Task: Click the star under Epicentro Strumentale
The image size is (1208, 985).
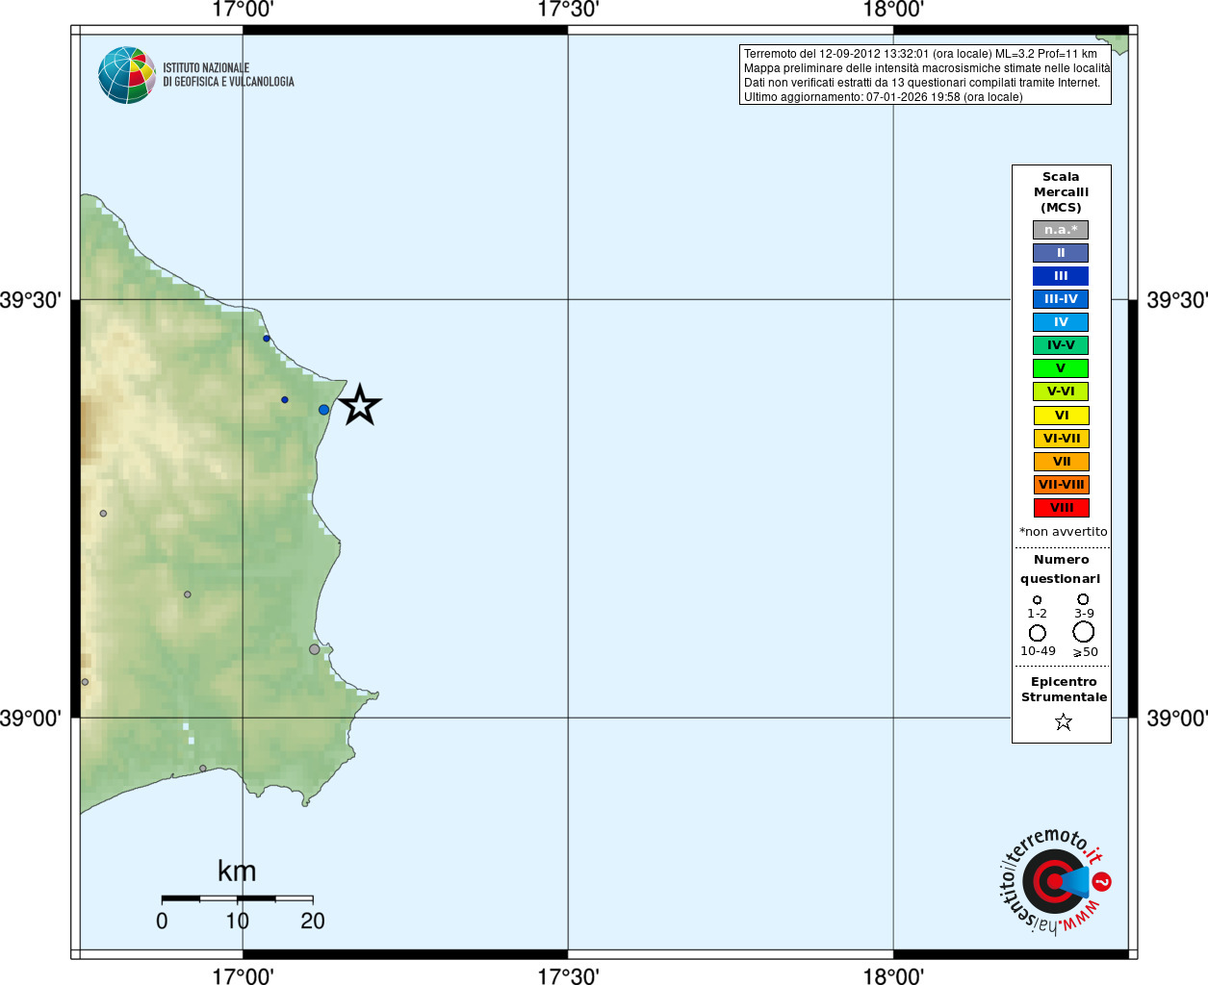Action: tap(1063, 721)
